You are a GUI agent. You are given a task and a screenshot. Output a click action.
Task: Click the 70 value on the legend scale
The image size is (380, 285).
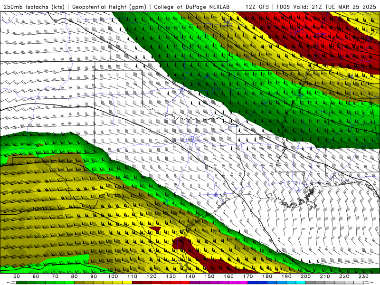(55, 276)
